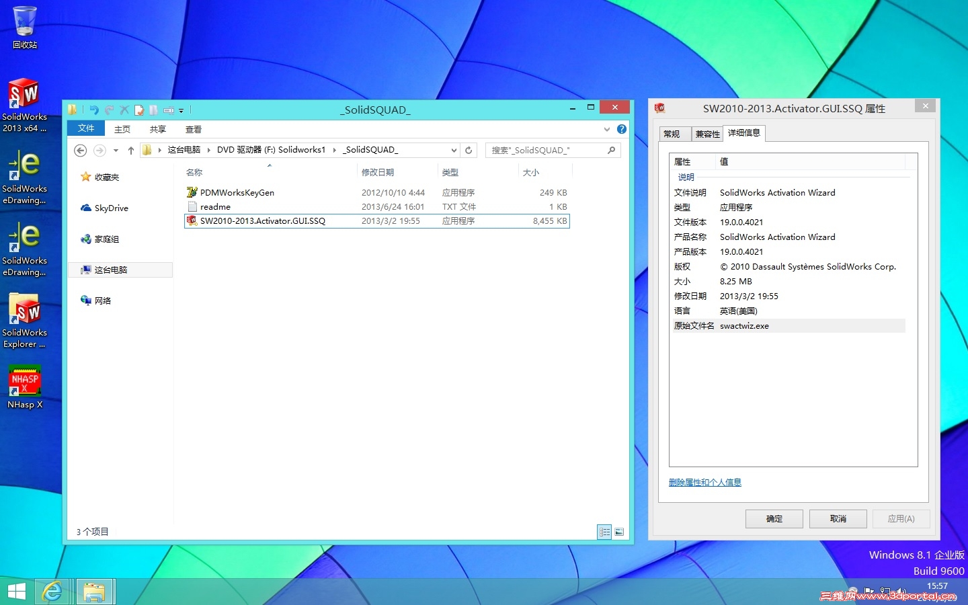Click the search magnifier icon in Explorer
The height and width of the screenshot is (605, 968).
click(611, 150)
